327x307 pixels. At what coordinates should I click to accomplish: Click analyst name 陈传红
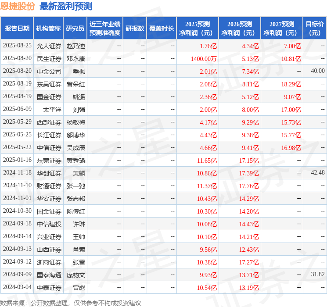coord(75,211)
